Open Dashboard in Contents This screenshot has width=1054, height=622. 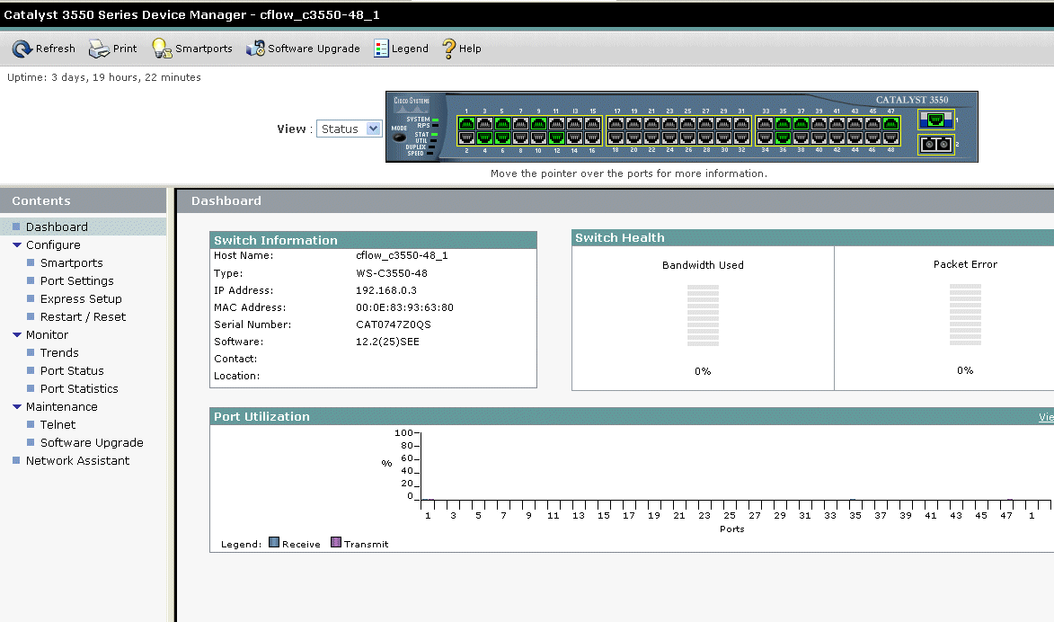coord(57,227)
